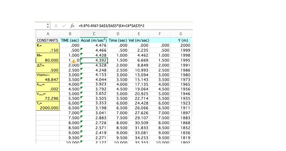Screen dimensions: 286x151
Task: Click the Accel (m/sec²) header cell
Action: [94, 40]
